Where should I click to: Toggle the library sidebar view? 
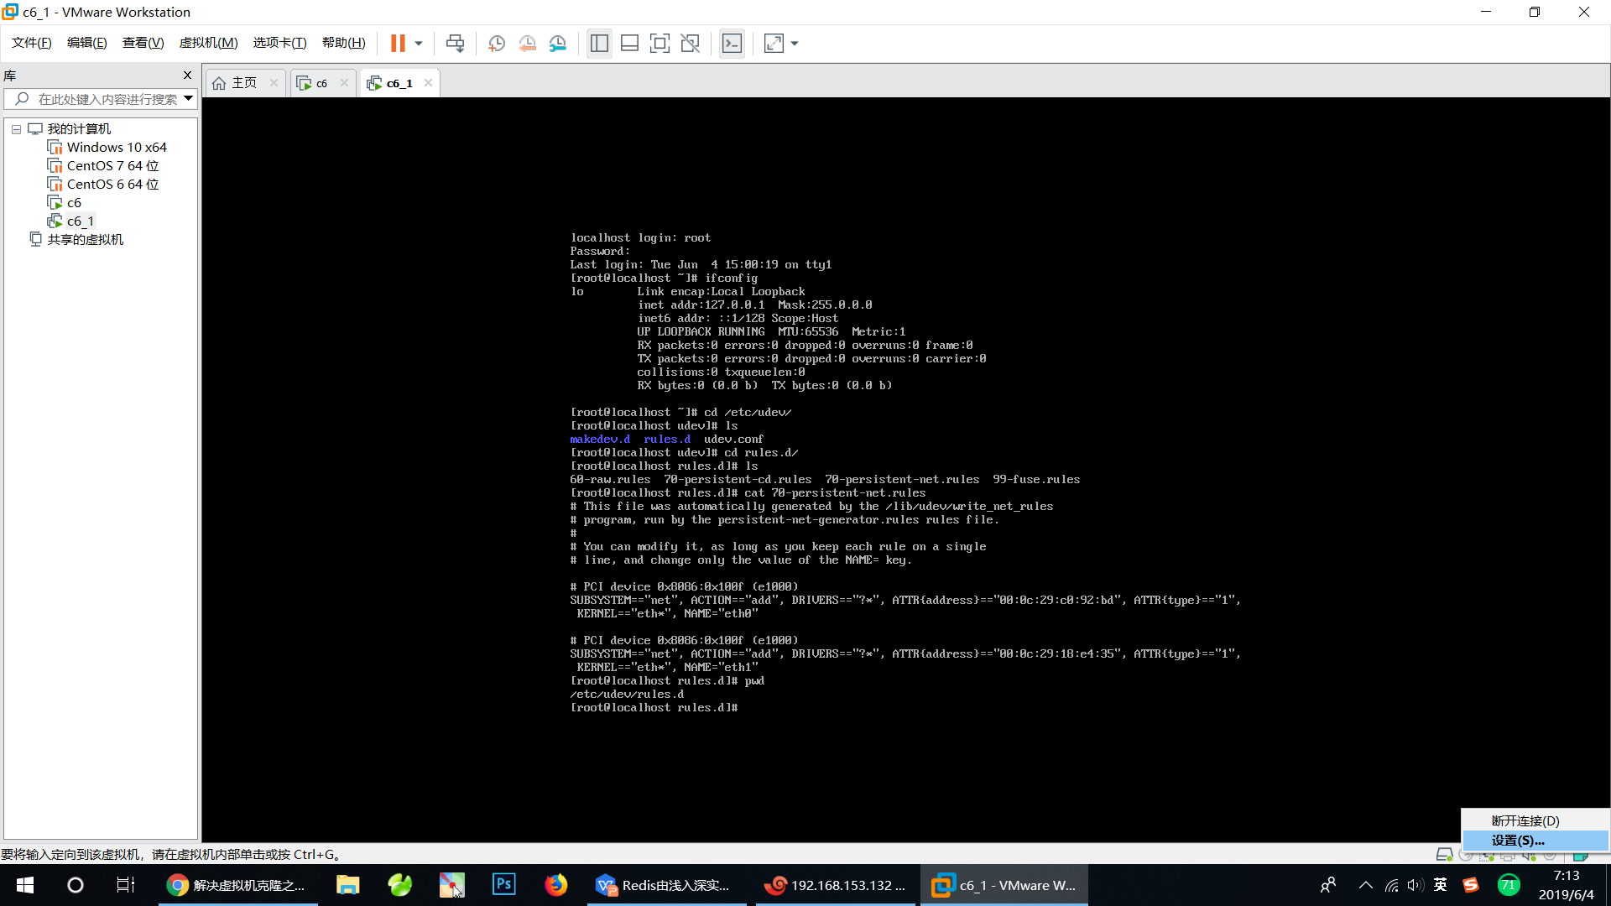(599, 43)
